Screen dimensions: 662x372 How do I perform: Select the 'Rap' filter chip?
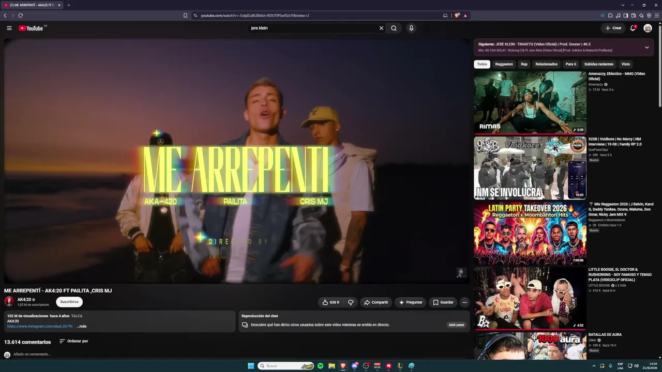(524, 64)
